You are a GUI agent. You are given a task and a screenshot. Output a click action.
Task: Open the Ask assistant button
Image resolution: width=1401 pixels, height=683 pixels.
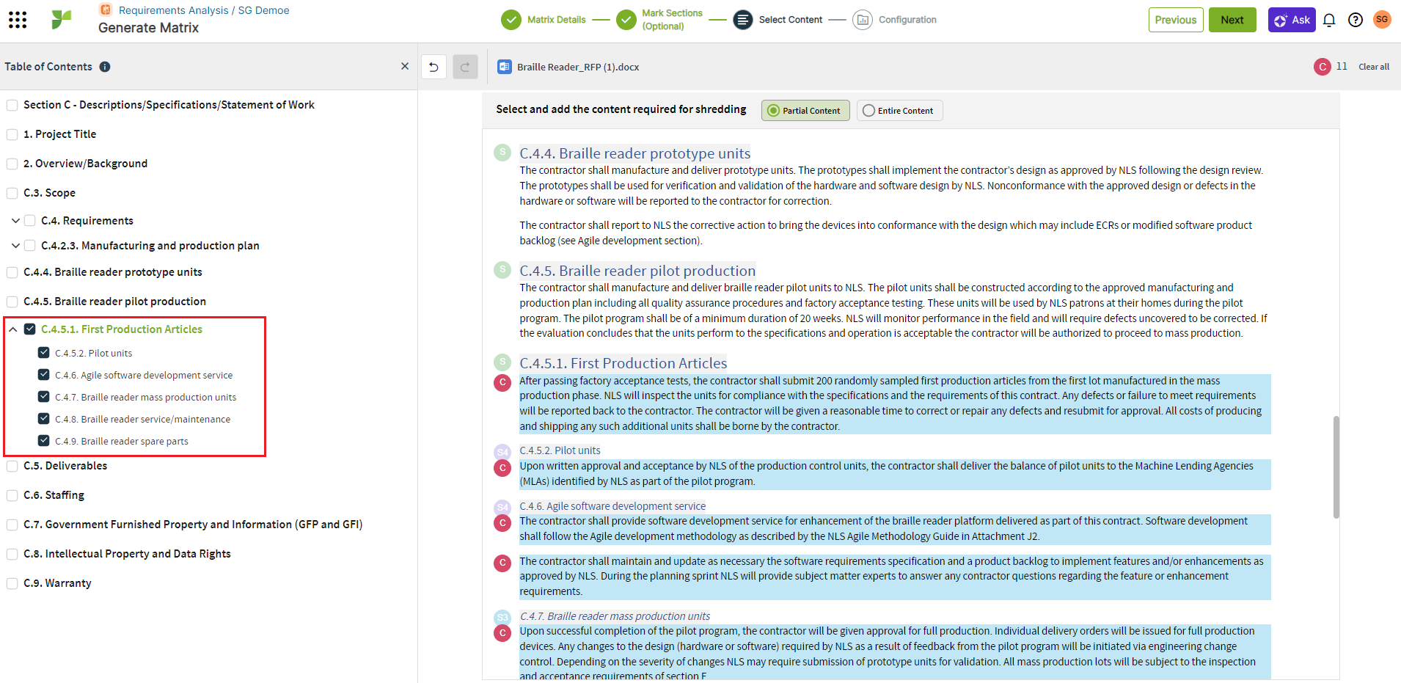(1292, 20)
